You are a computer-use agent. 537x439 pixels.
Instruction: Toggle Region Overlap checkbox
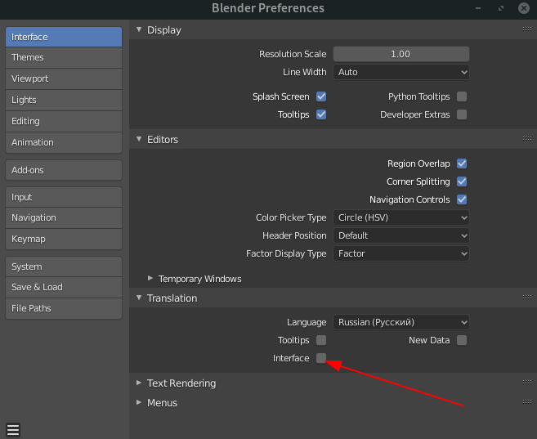point(462,164)
